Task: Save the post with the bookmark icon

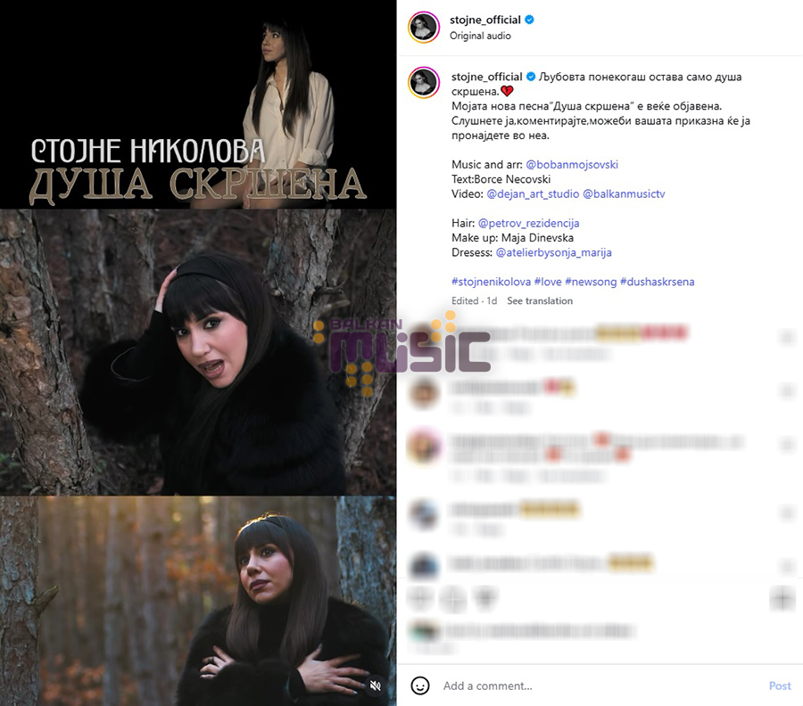Action: 782,598
